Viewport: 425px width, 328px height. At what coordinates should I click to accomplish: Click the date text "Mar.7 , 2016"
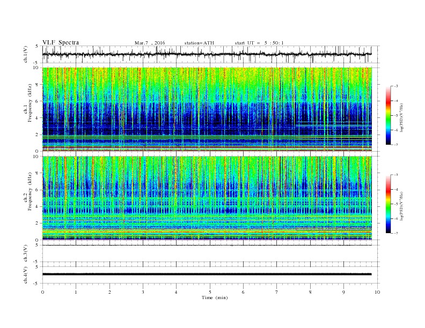tap(150, 43)
